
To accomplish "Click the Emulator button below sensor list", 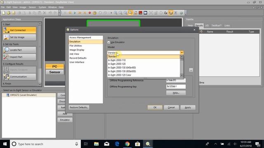I will (x=65, y=120).
